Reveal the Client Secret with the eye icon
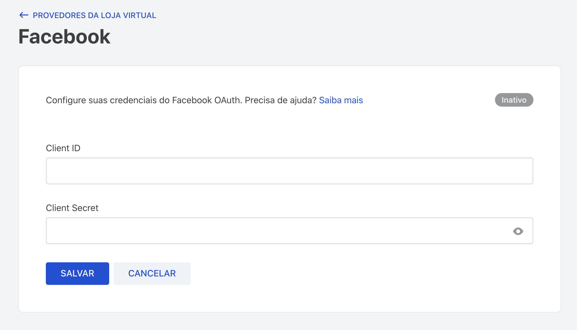 click(518, 231)
